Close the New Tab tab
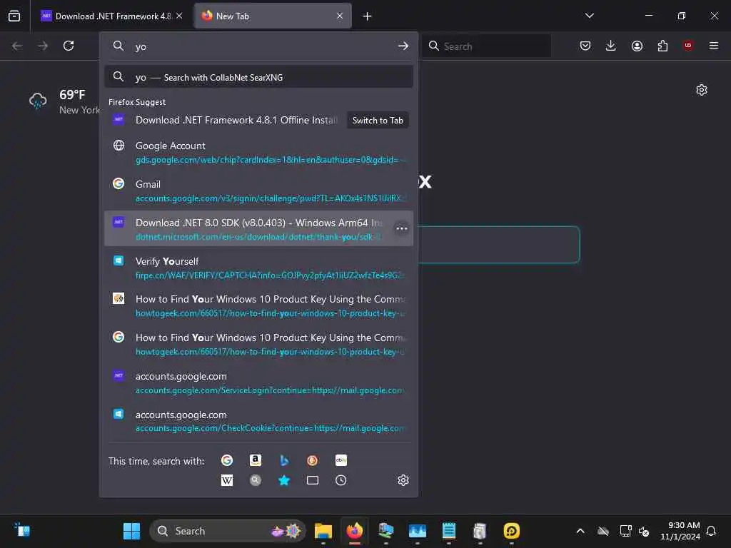The image size is (731, 548). click(340, 16)
